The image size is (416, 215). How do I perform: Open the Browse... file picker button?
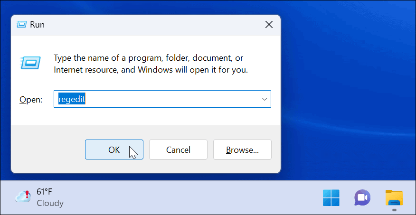coord(242,150)
